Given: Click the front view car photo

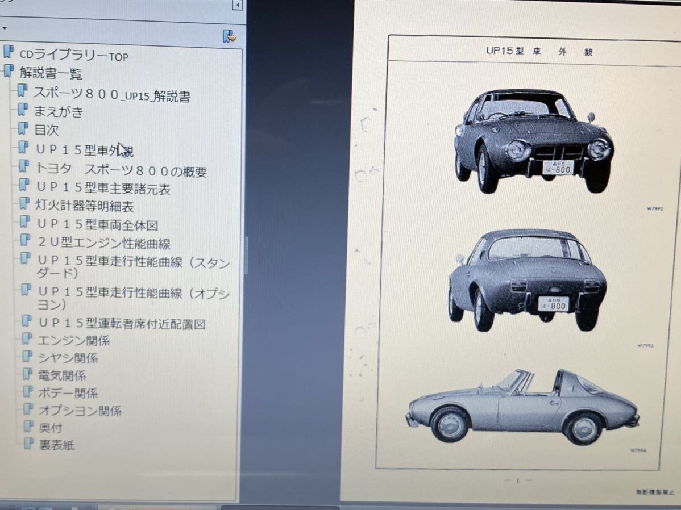Looking at the screenshot, I should (x=534, y=141).
